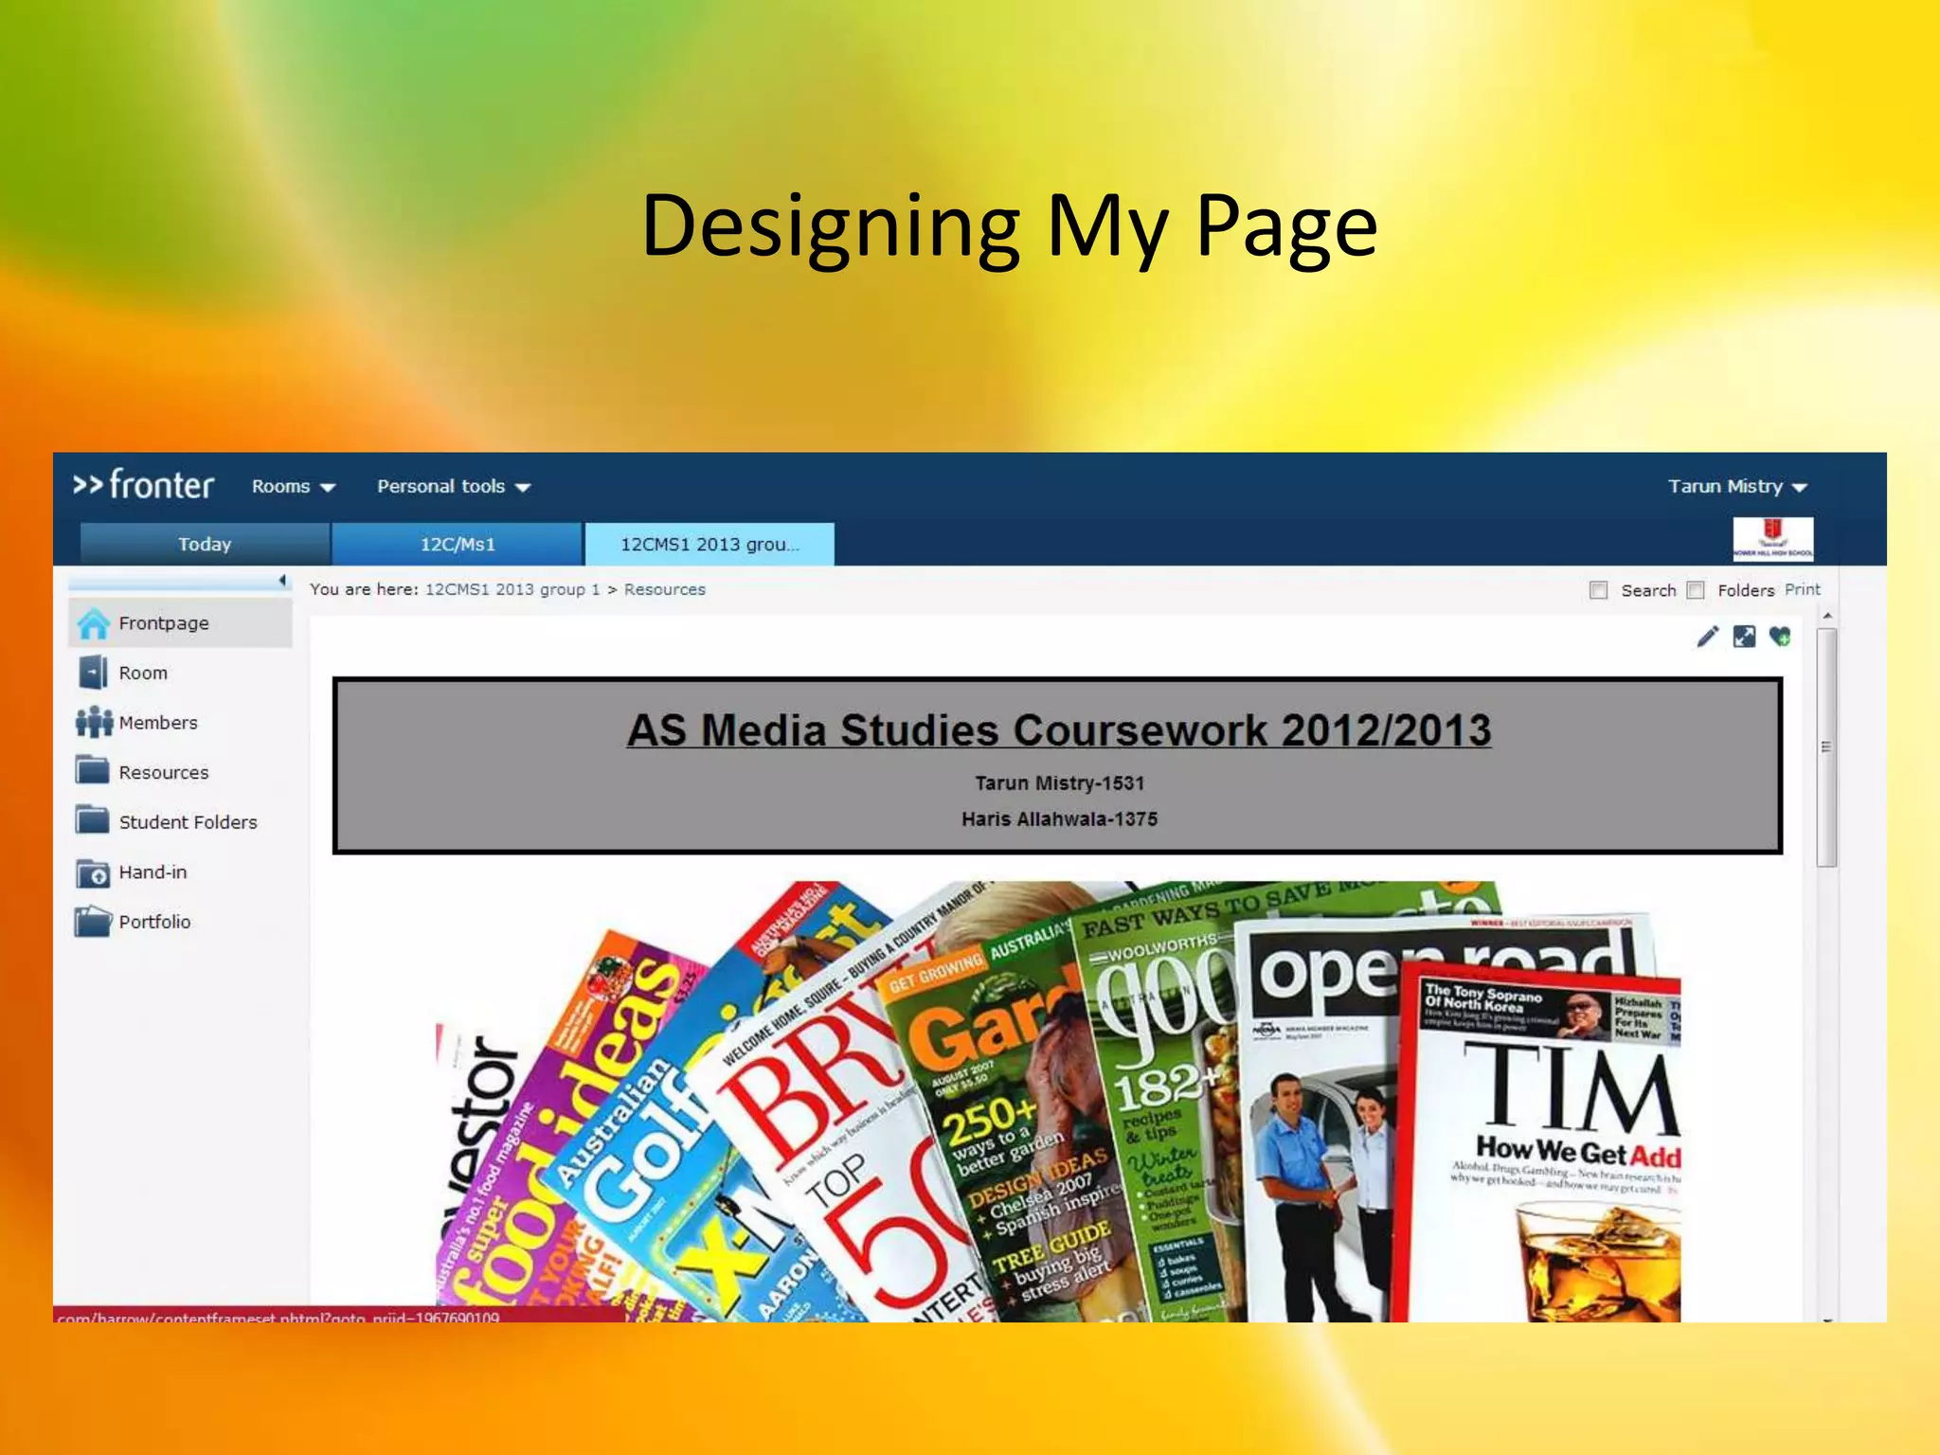Click the Members people icon
The image size is (1940, 1455).
(x=94, y=723)
